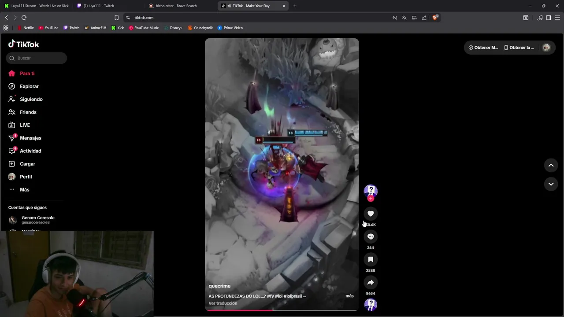Open the AnimeFLV bookmark
564x317 pixels.
[x=95, y=28]
